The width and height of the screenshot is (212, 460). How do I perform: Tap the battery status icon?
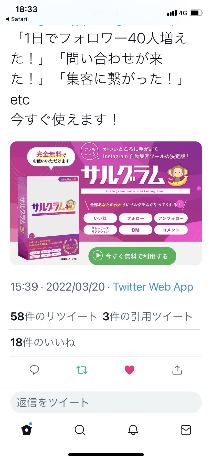point(196,13)
